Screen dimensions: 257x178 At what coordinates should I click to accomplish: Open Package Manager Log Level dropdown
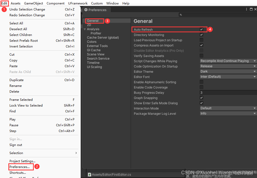(228, 113)
